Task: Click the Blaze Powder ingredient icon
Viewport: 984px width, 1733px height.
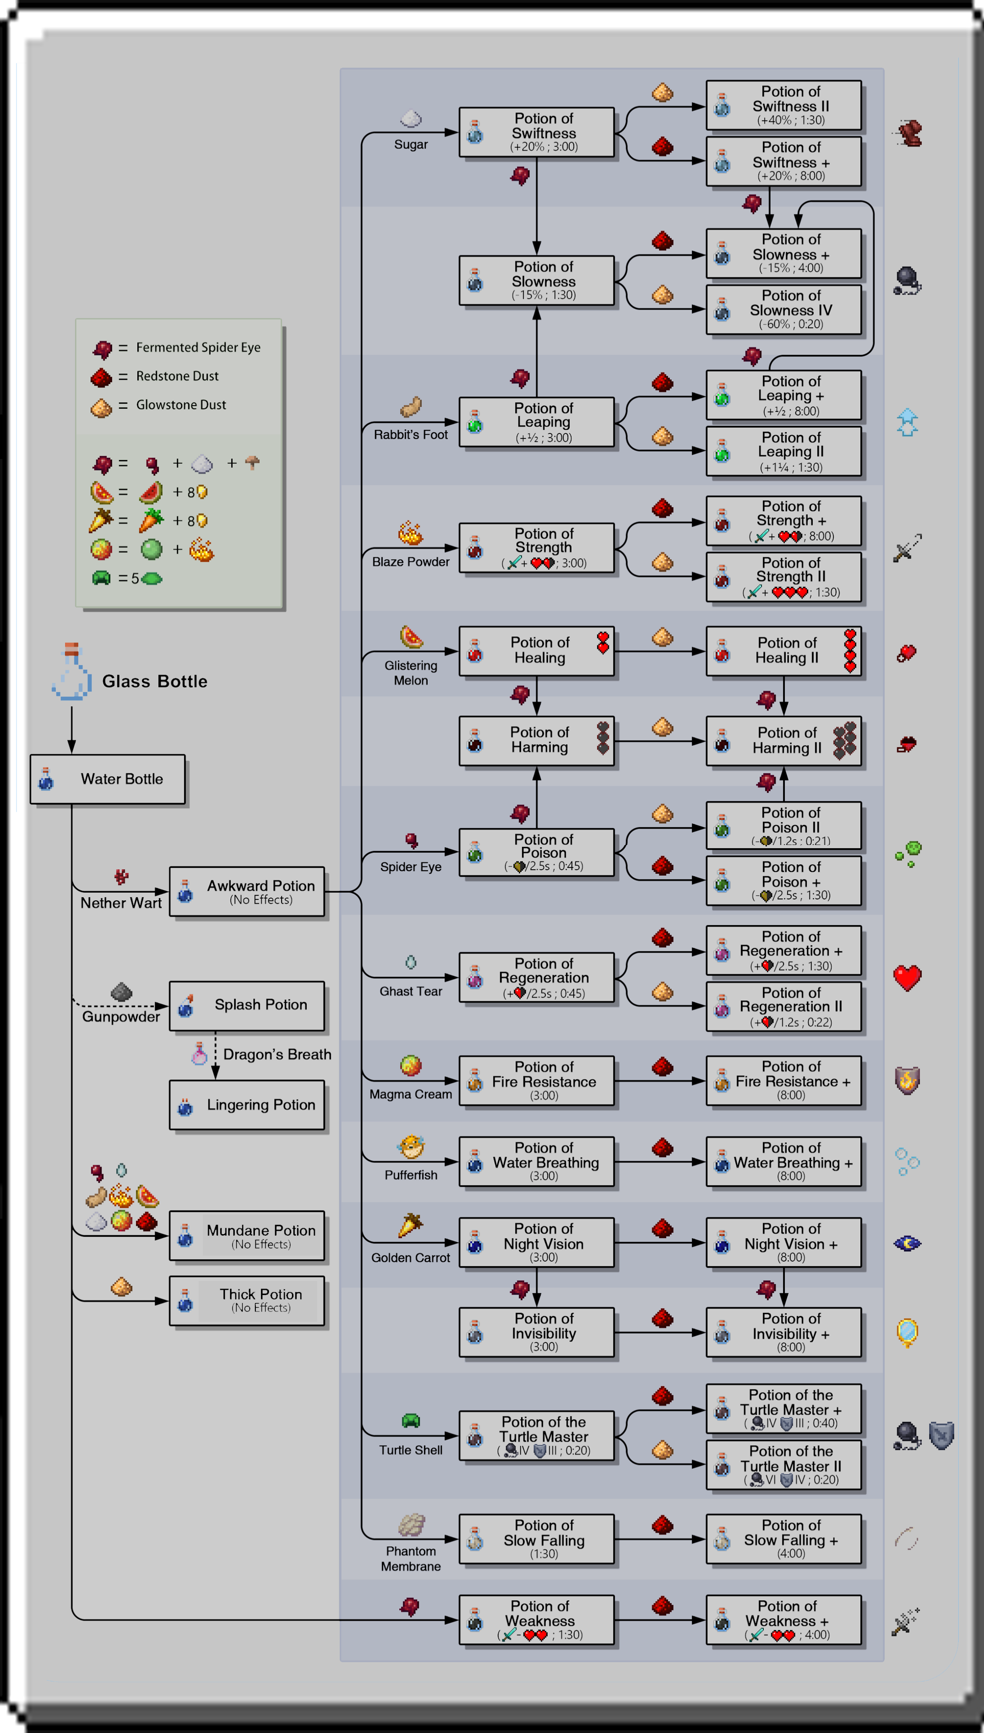Action: coord(410,533)
